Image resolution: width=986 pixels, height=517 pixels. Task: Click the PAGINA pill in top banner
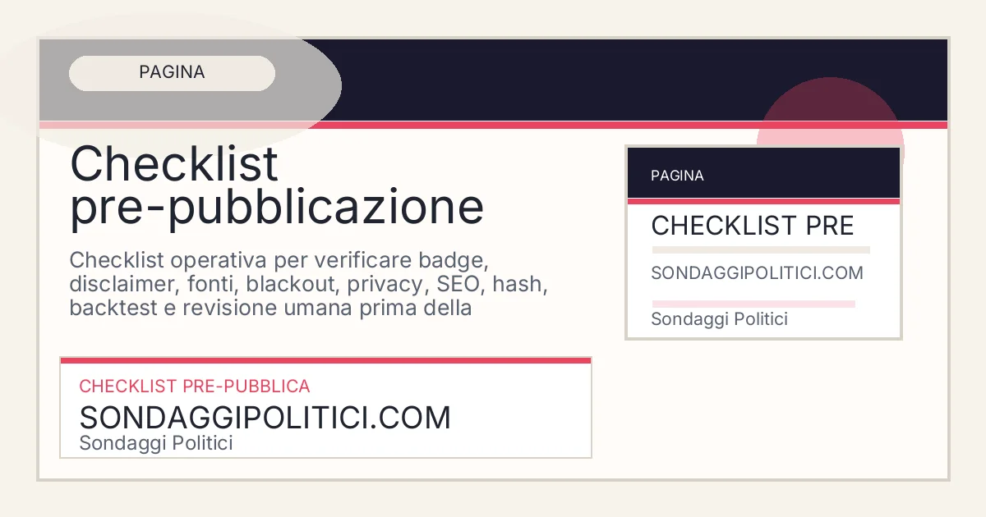(x=172, y=73)
